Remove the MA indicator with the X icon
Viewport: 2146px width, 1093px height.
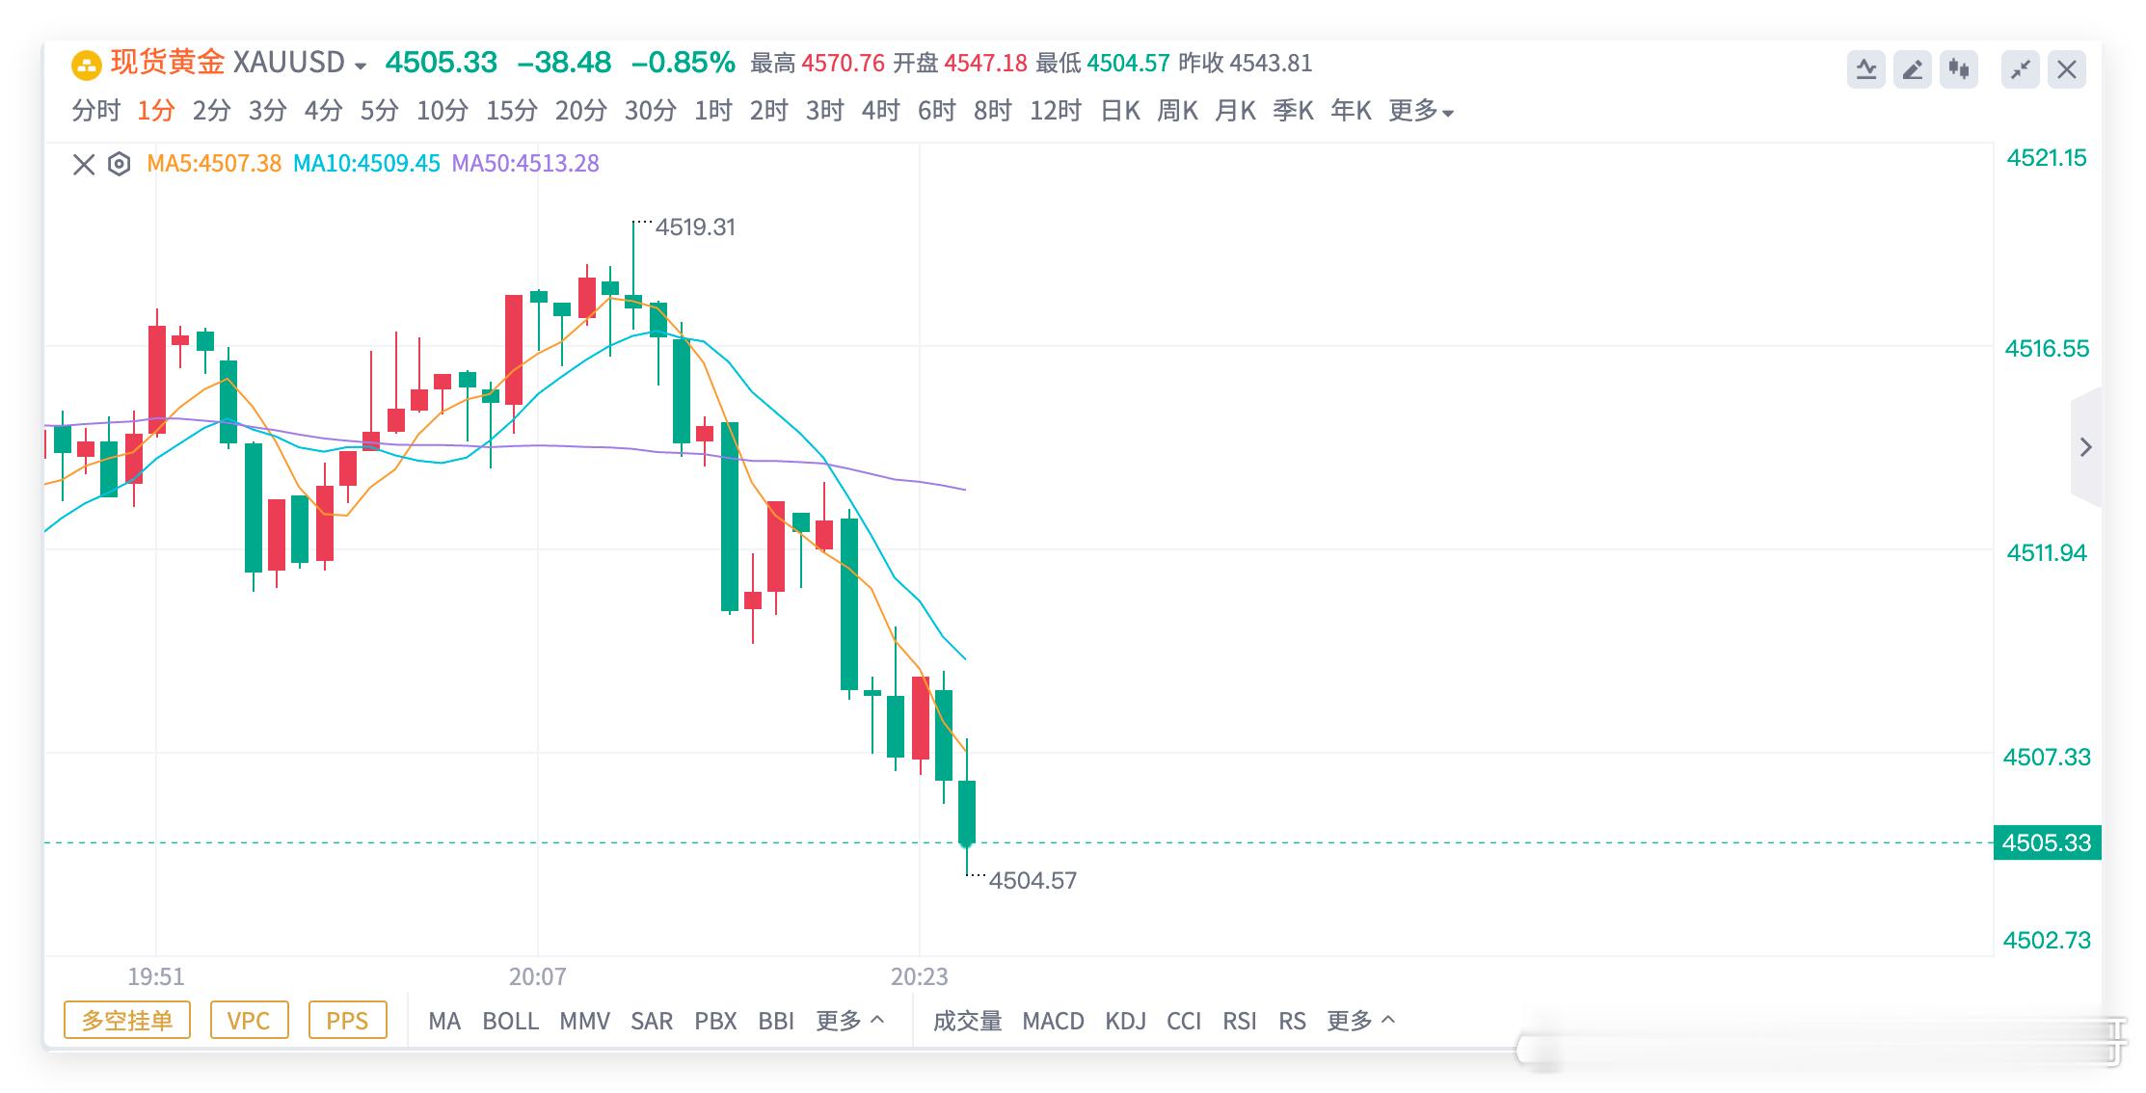coord(84,165)
